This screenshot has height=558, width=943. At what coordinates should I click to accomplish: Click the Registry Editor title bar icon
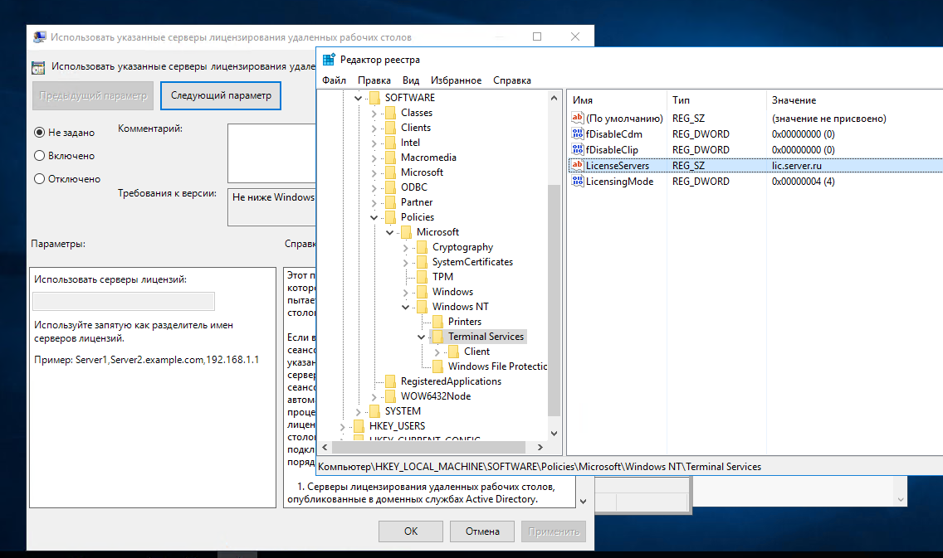(329, 60)
